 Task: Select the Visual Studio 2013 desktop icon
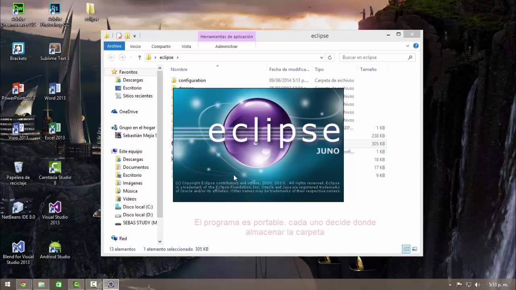point(55,213)
